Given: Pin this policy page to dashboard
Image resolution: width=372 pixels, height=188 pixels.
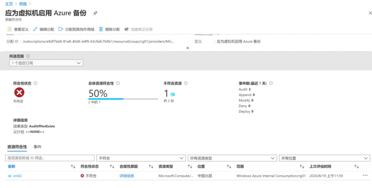Looking at the screenshot, I should click(x=95, y=13).
